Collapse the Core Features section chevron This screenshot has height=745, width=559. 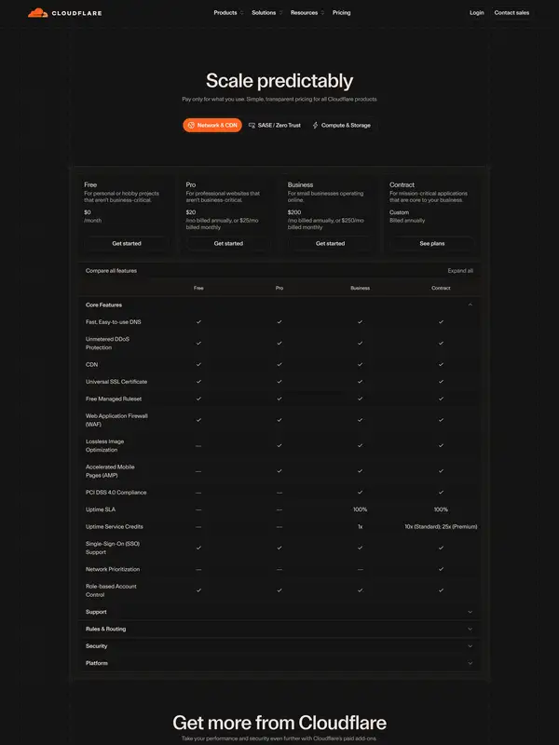coord(470,305)
